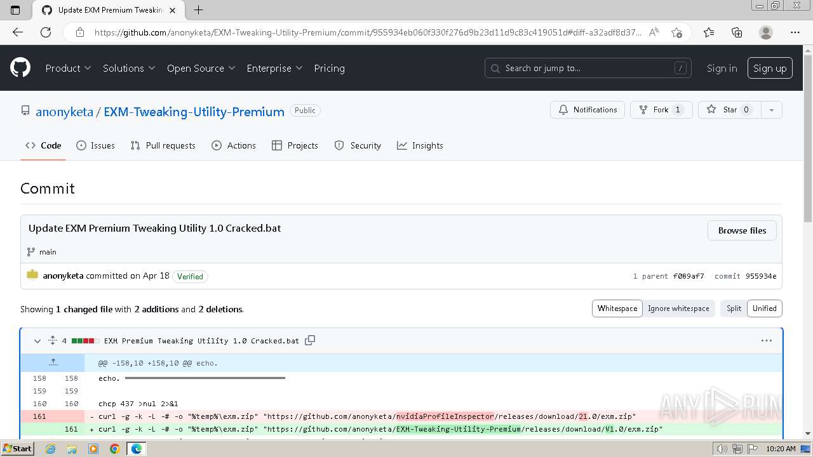Click Browse files button
This screenshot has height=457, width=813.
(x=742, y=230)
